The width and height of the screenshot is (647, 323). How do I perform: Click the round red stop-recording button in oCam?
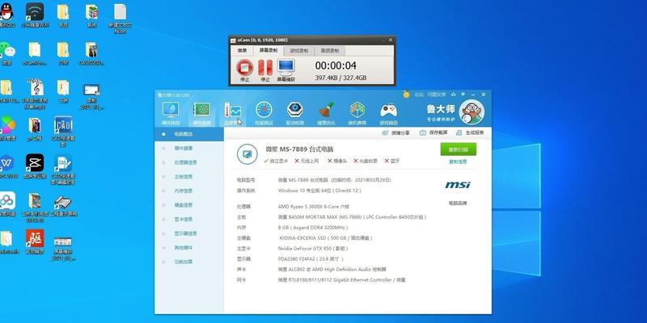click(x=245, y=67)
